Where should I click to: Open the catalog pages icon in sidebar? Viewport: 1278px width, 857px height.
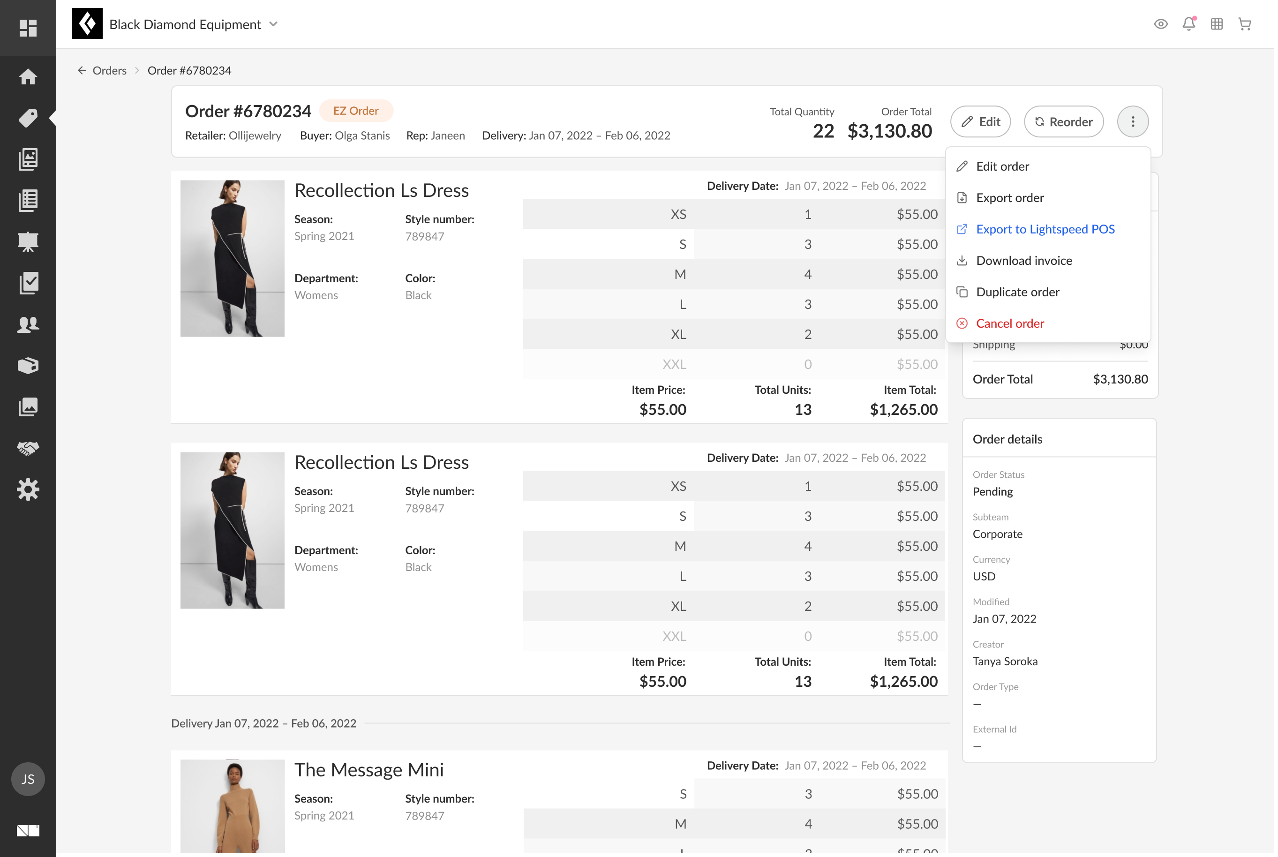click(28, 159)
